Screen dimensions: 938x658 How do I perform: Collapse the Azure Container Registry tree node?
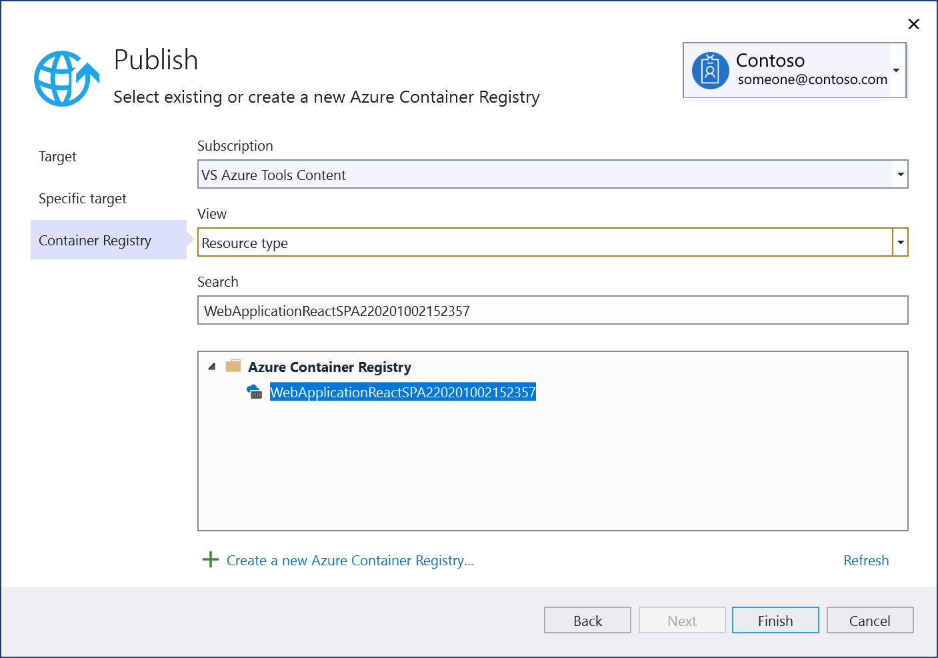pyautogui.click(x=211, y=366)
